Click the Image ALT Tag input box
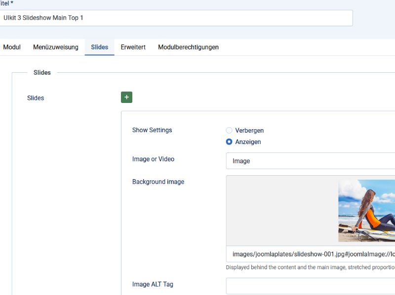This screenshot has width=395, height=295. pos(310,286)
